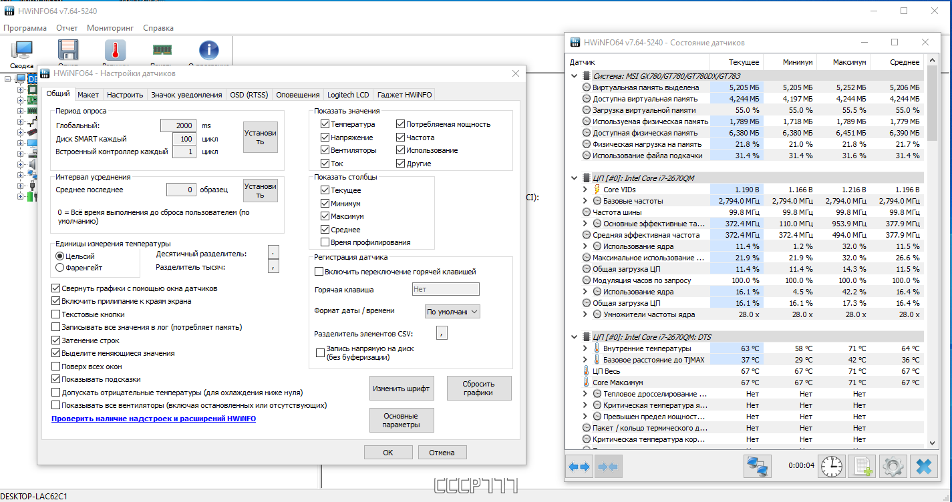Screen dimensions: 952x502
Task: Click the network computers icon in sensor bar
Action: point(757,465)
